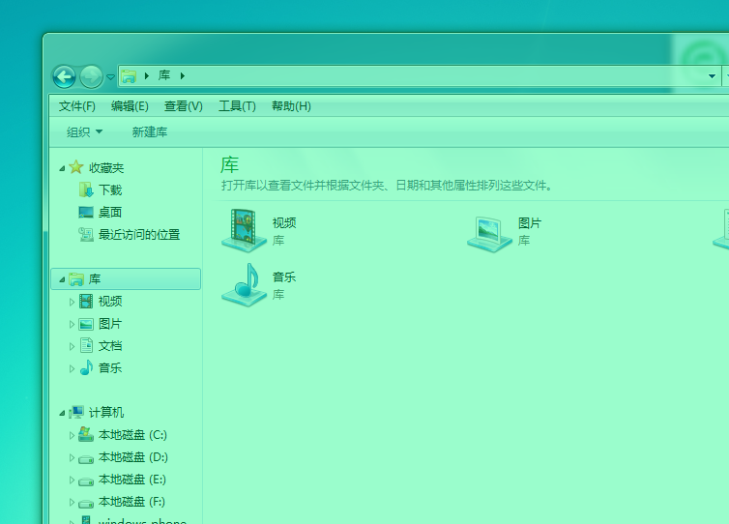Open the 图片 library icon in main pane
729x524 pixels.
click(x=490, y=230)
